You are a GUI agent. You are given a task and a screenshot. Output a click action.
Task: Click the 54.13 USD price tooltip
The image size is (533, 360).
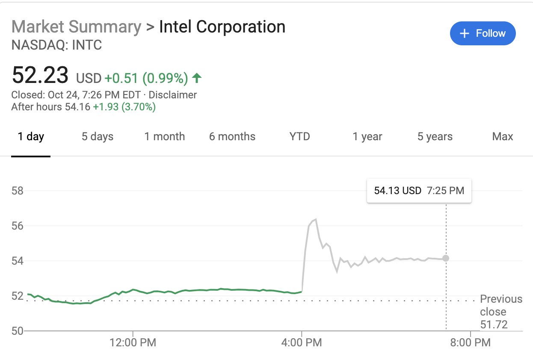[x=419, y=191]
